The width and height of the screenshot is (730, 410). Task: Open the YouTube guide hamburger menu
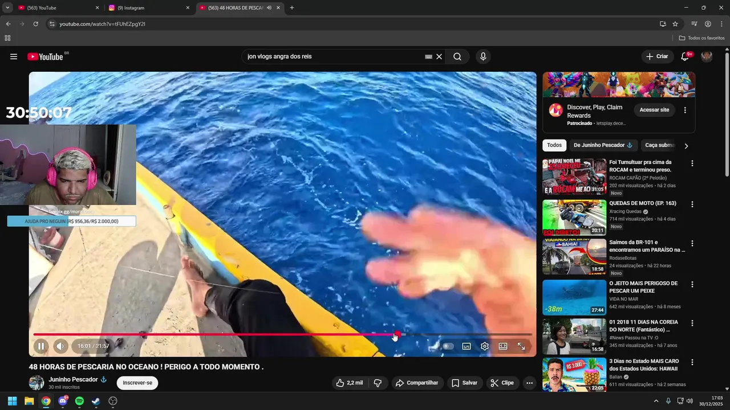pos(14,56)
